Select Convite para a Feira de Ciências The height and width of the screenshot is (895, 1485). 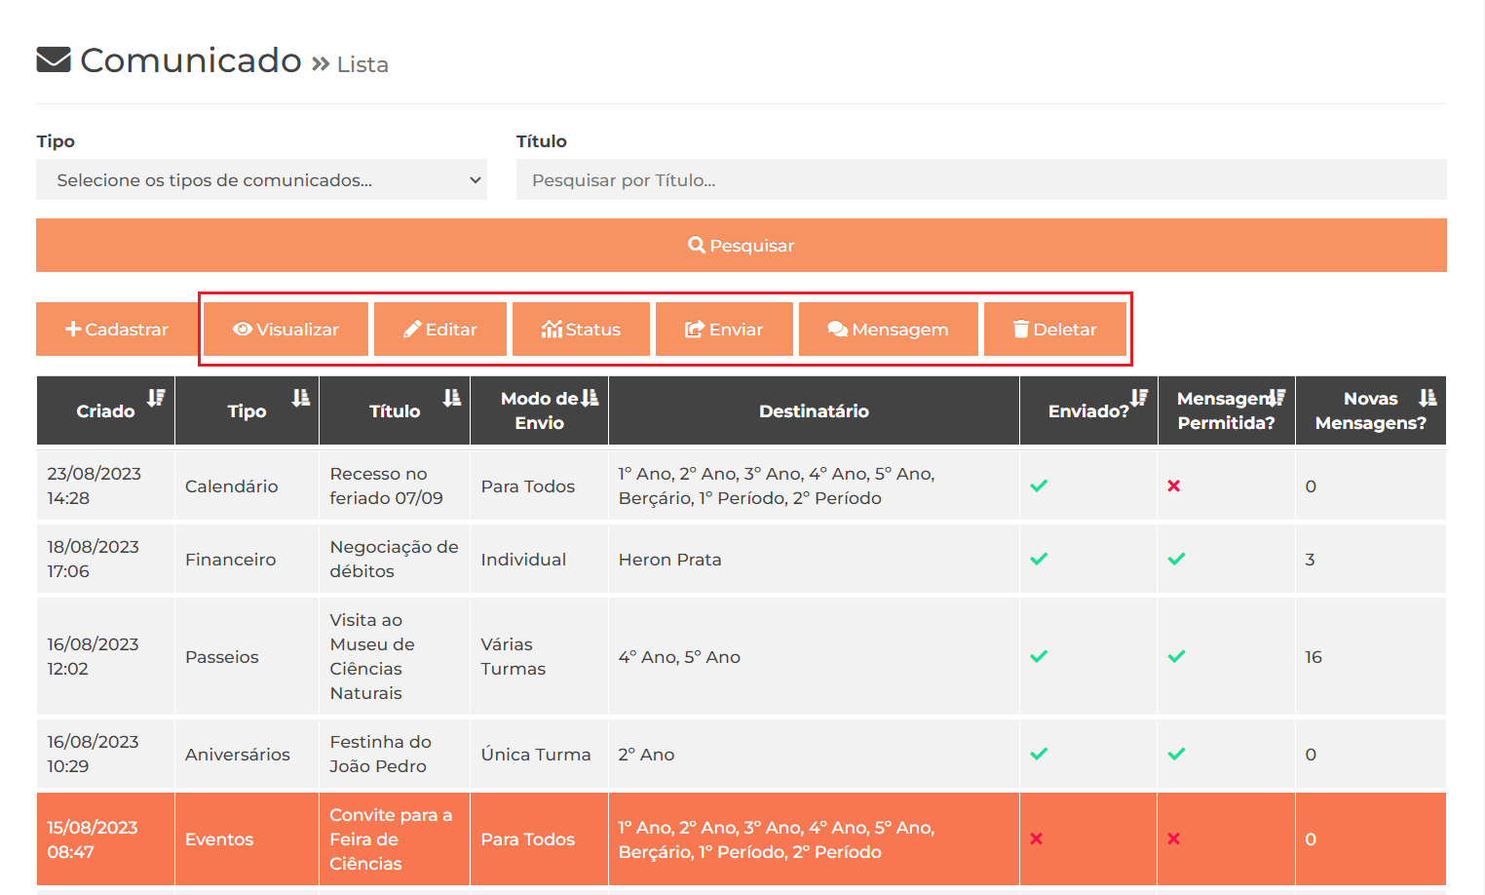395,838
